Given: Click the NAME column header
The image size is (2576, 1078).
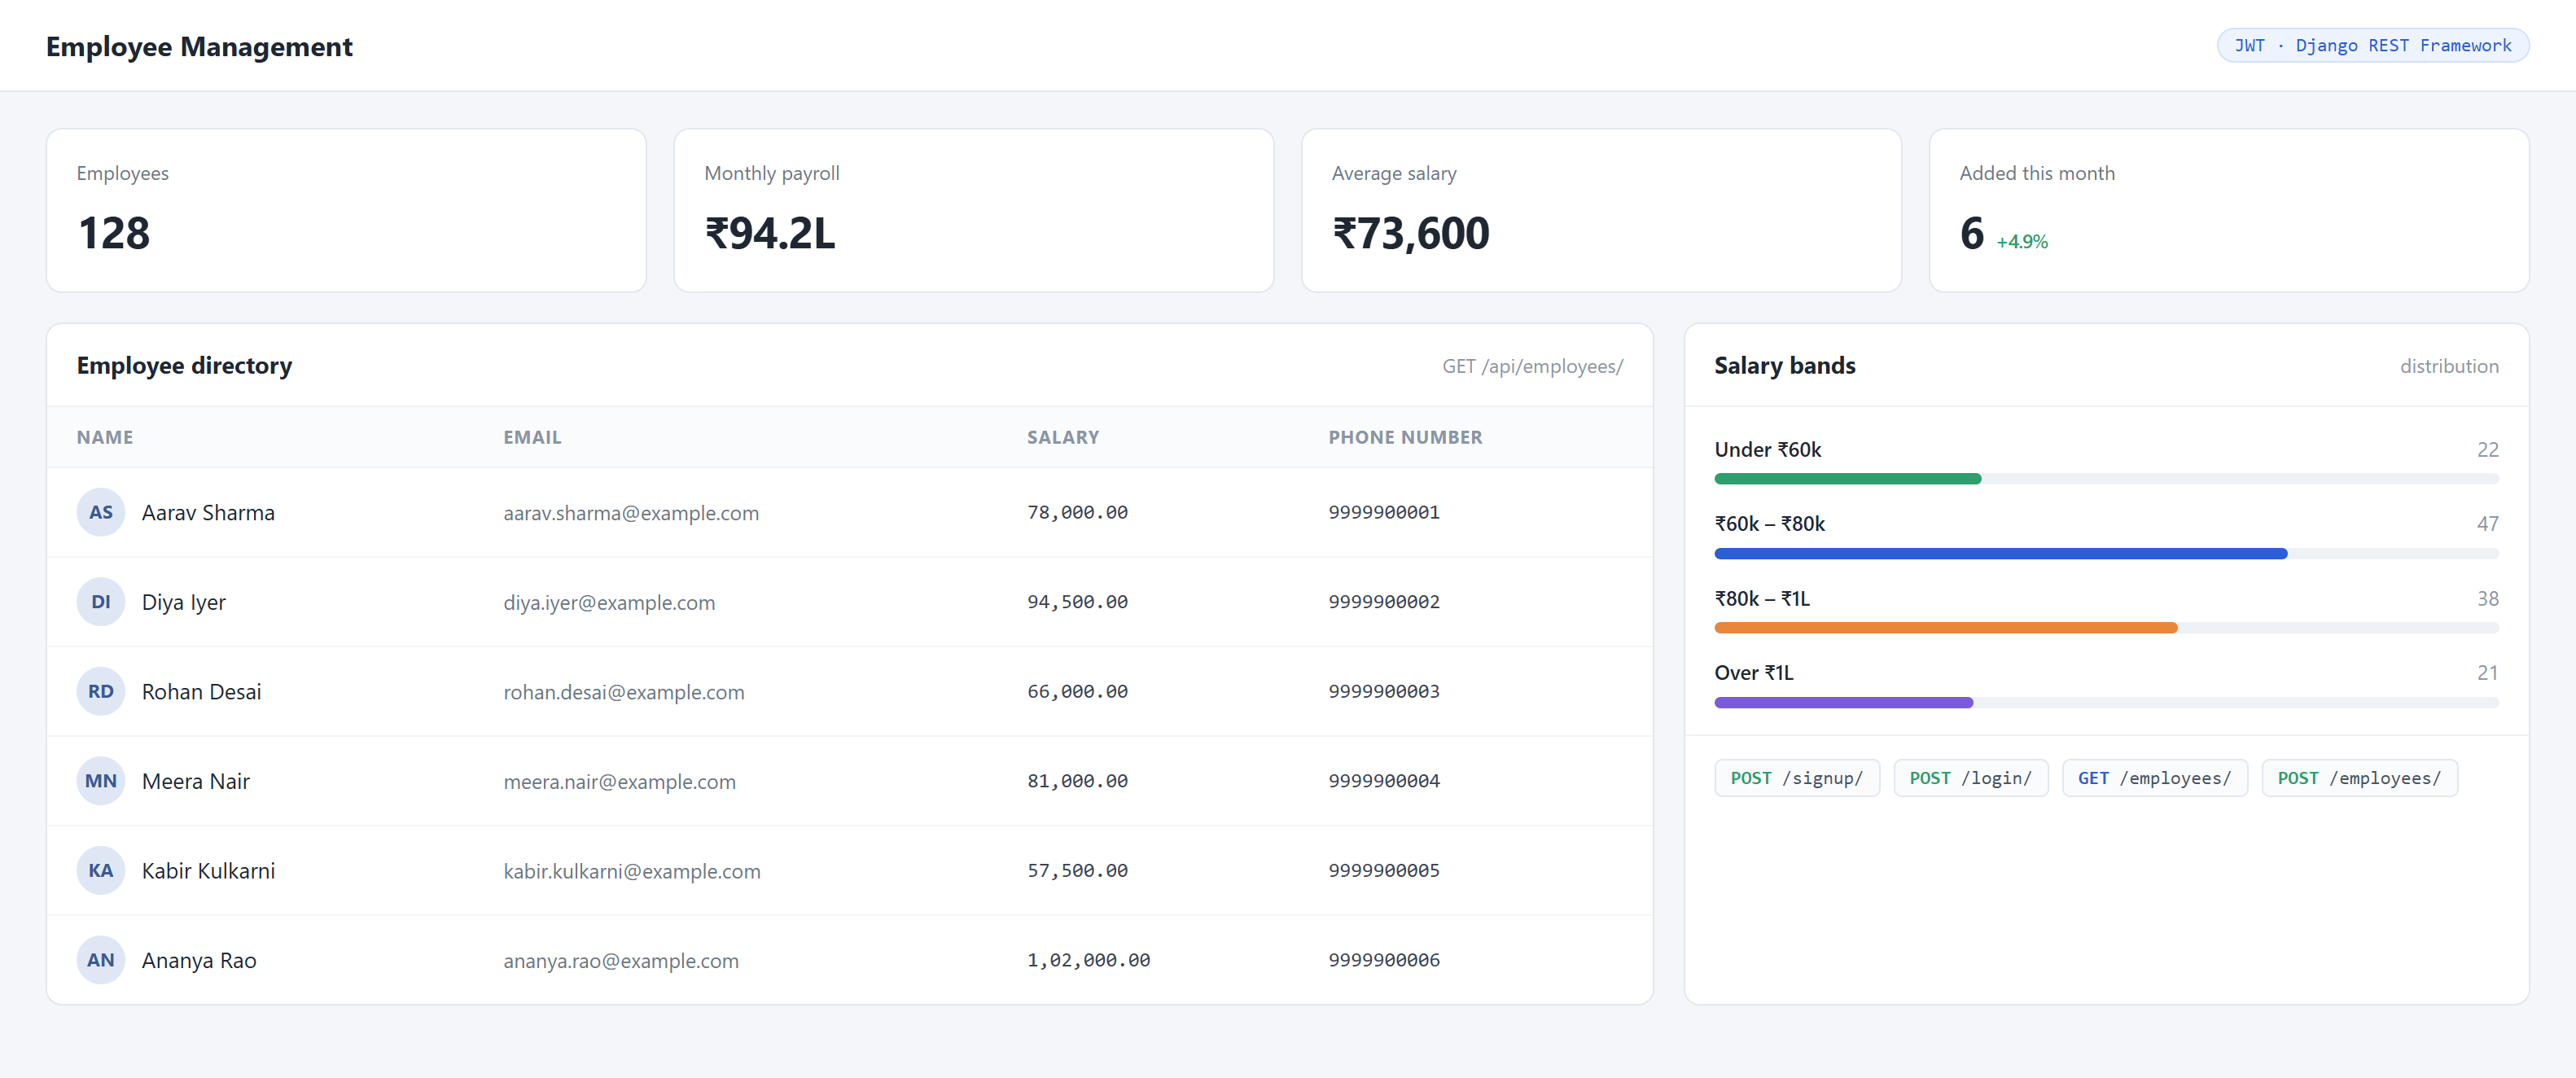Looking at the screenshot, I should point(105,437).
